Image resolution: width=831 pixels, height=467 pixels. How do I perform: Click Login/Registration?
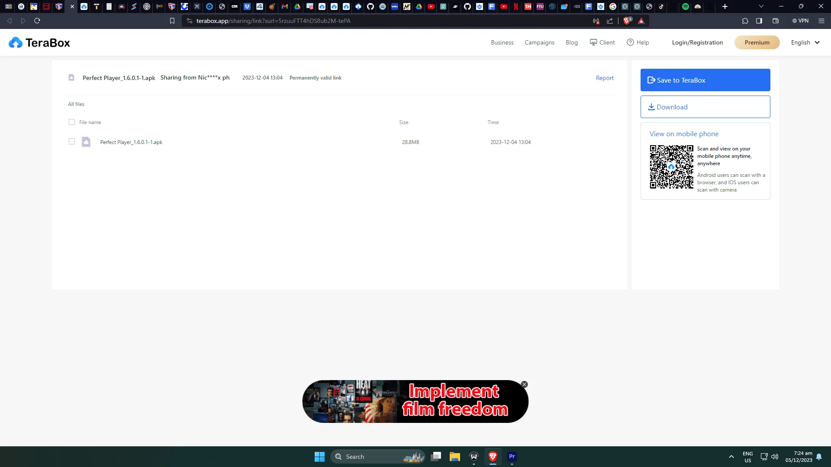click(697, 42)
